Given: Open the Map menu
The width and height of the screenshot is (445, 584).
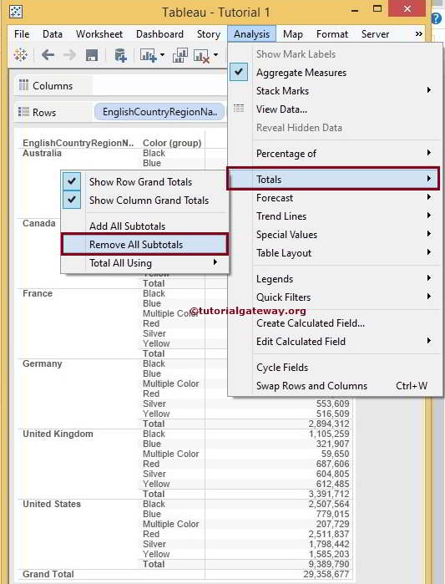Looking at the screenshot, I should pyautogui.click(x=293, y=34).
